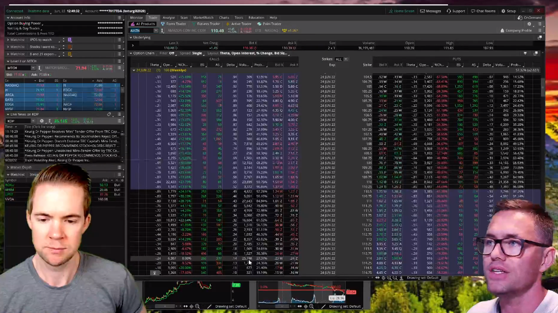Collapse the 24 JUN 22 expiration row
The image size is (558, 313).
(134, 70)
